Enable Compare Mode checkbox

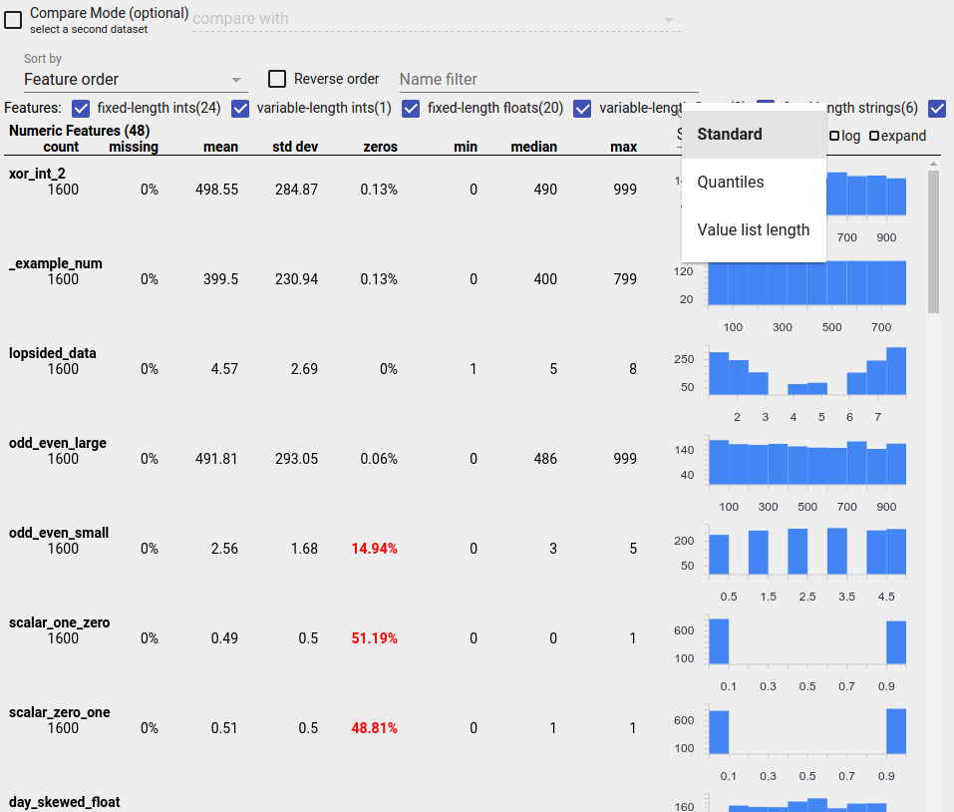[13, 19]
